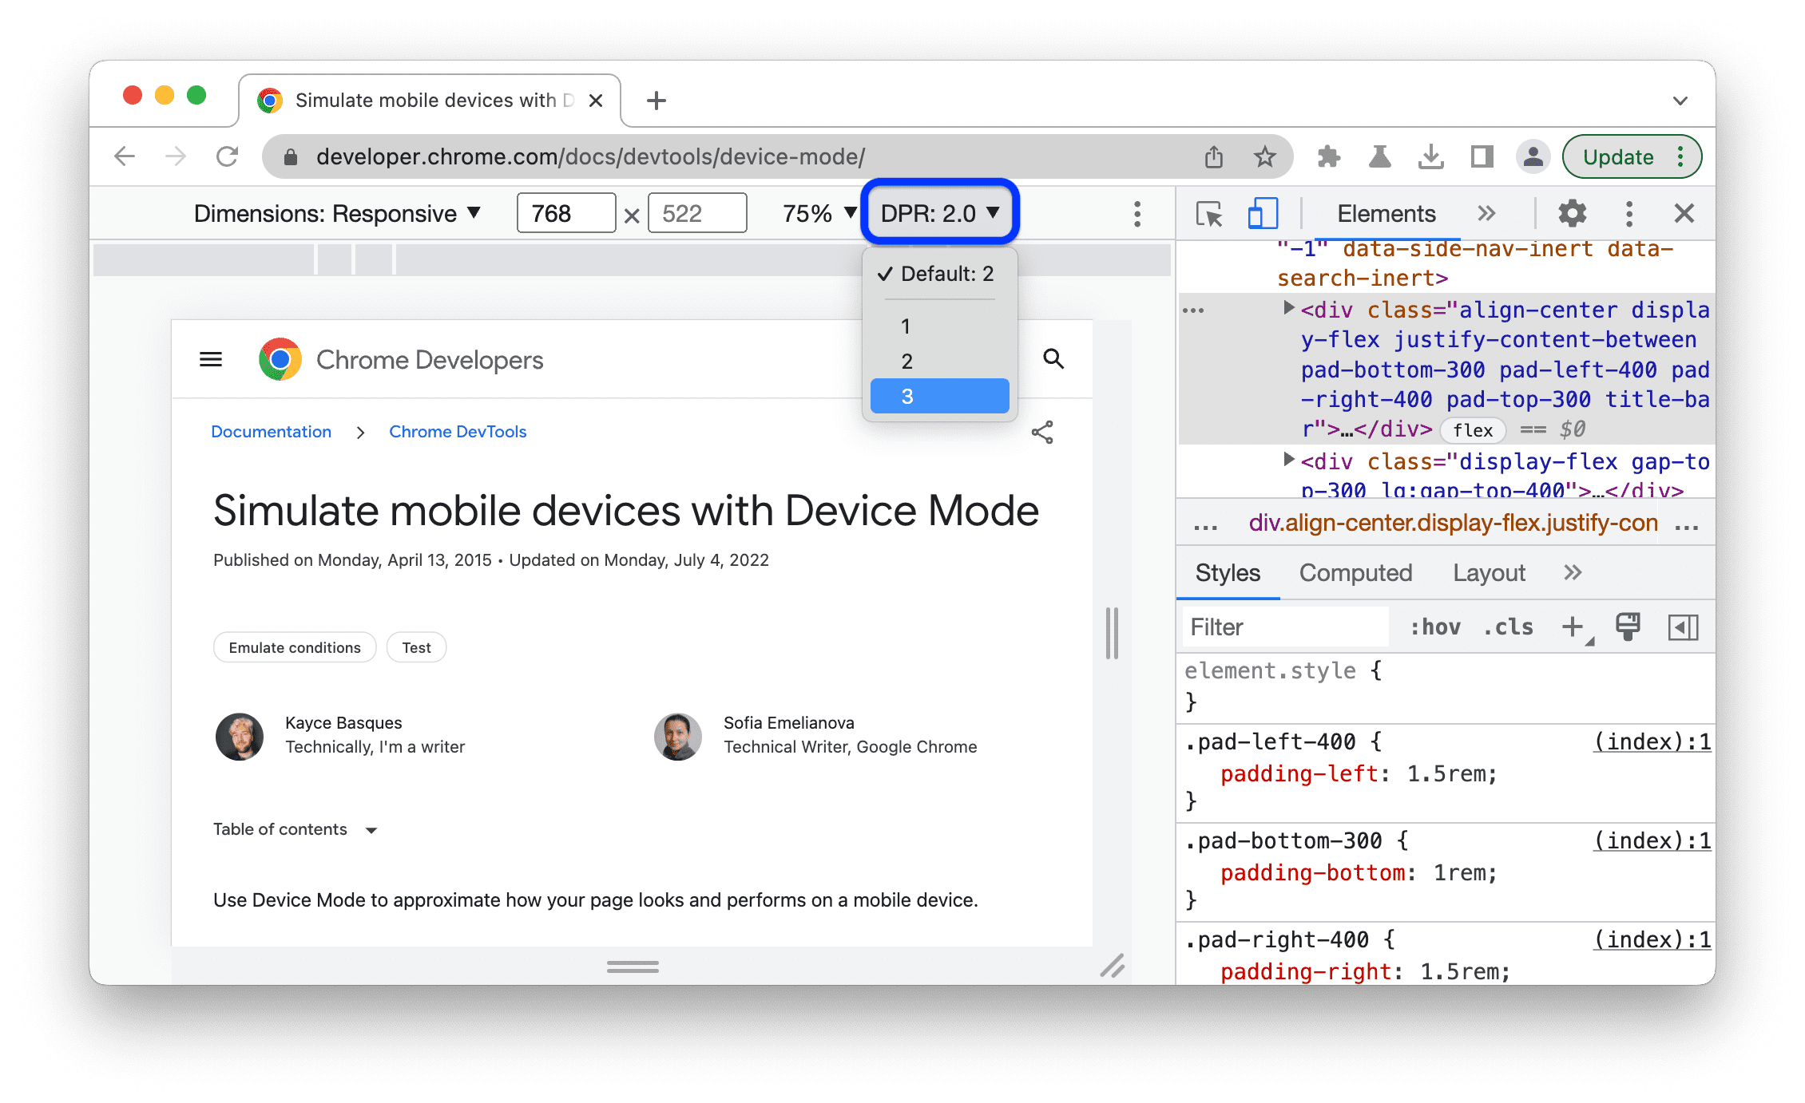Click the Chrome DevTools breadcrumb link
This screenshot has height=1103, width=1805.
coord(459,432)
